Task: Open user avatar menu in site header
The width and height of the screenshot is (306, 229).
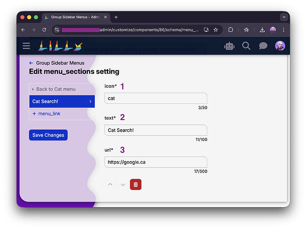Action: click(280, 46)
